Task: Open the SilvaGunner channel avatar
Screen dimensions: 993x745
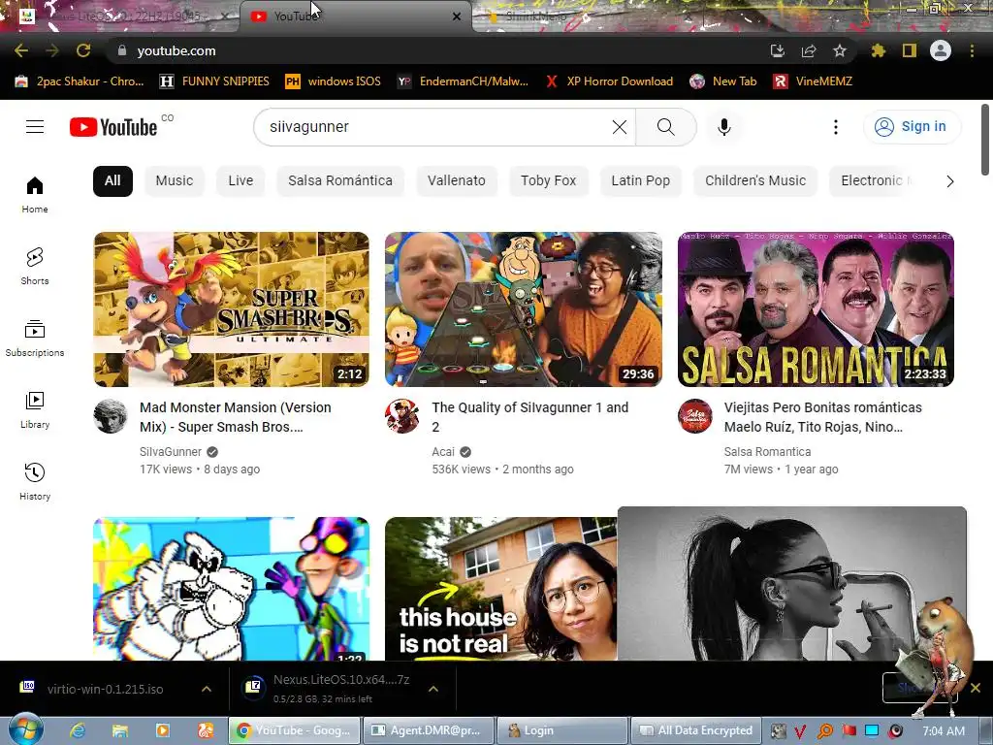Action: point(111,416)
